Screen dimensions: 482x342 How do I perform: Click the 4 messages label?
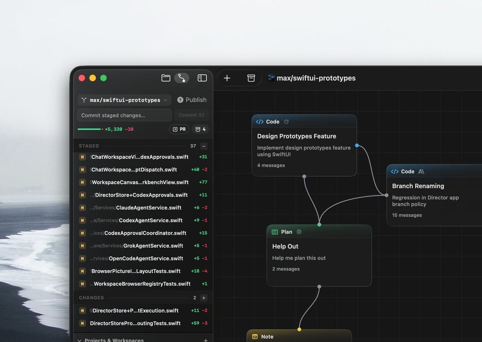pyautogui.click(x=271, y=165)
